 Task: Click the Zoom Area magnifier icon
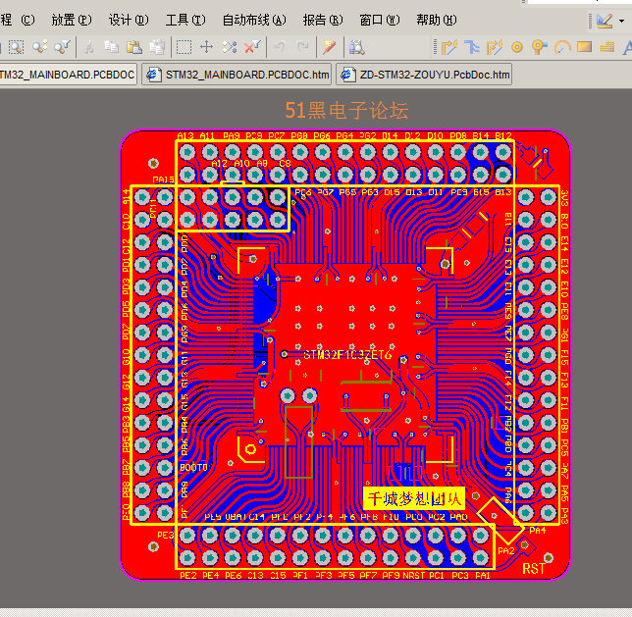17,46
